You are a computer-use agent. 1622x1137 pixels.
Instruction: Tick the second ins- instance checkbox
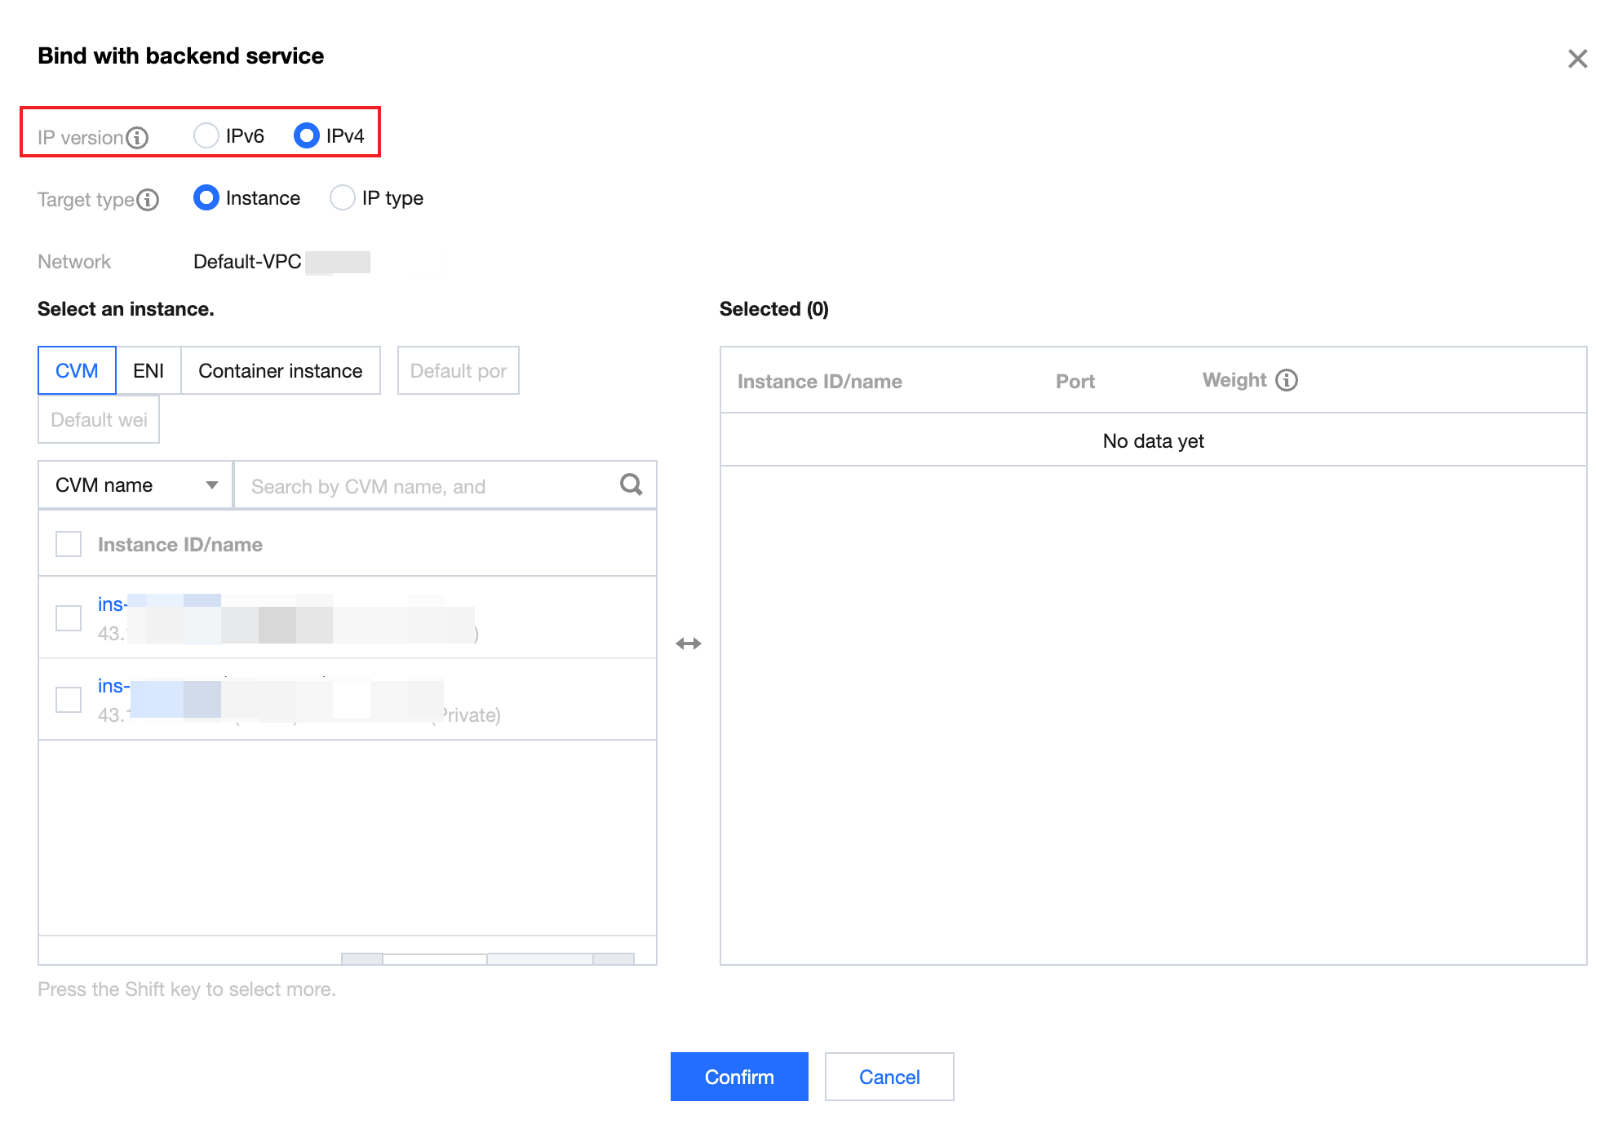pos(69,700)
